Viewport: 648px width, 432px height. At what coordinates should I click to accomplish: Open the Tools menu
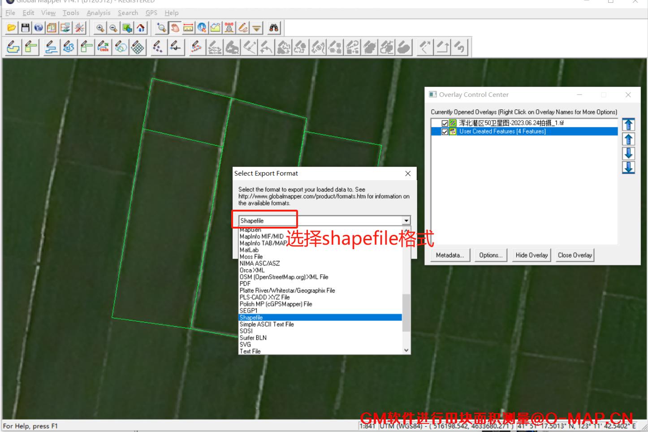71,13
